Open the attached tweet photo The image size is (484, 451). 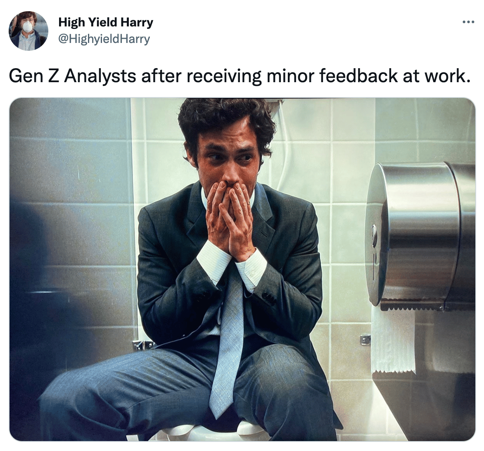[x=242, y=269]
